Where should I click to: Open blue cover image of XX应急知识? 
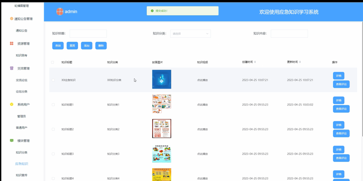(x=162, y=79)
